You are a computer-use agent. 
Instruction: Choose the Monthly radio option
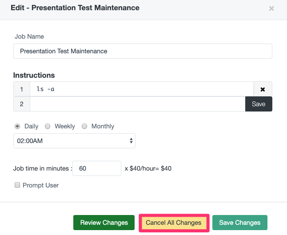84,126
